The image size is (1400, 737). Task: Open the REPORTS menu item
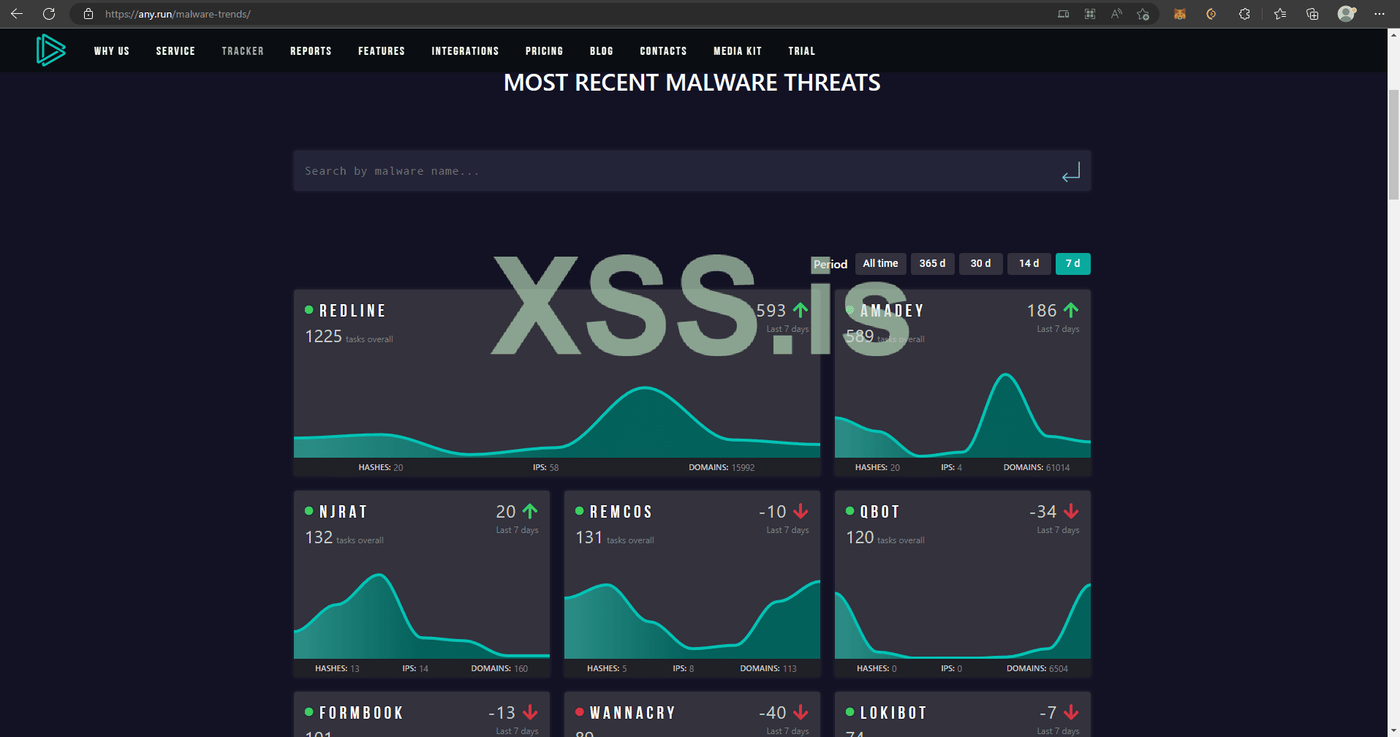[311, 51]
